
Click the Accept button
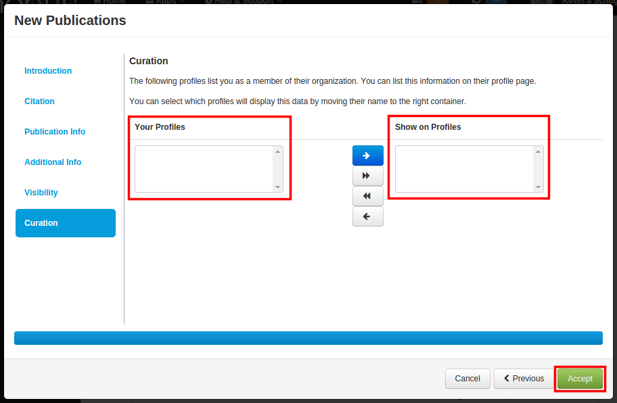pos(580,379)
